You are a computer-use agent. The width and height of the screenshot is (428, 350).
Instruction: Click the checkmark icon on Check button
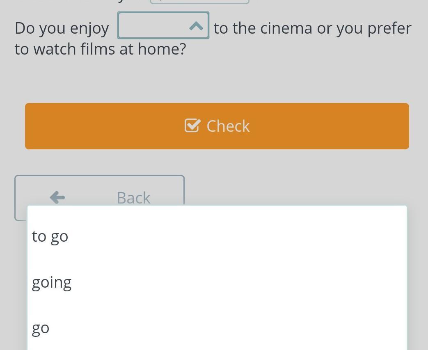coord(192,126)
